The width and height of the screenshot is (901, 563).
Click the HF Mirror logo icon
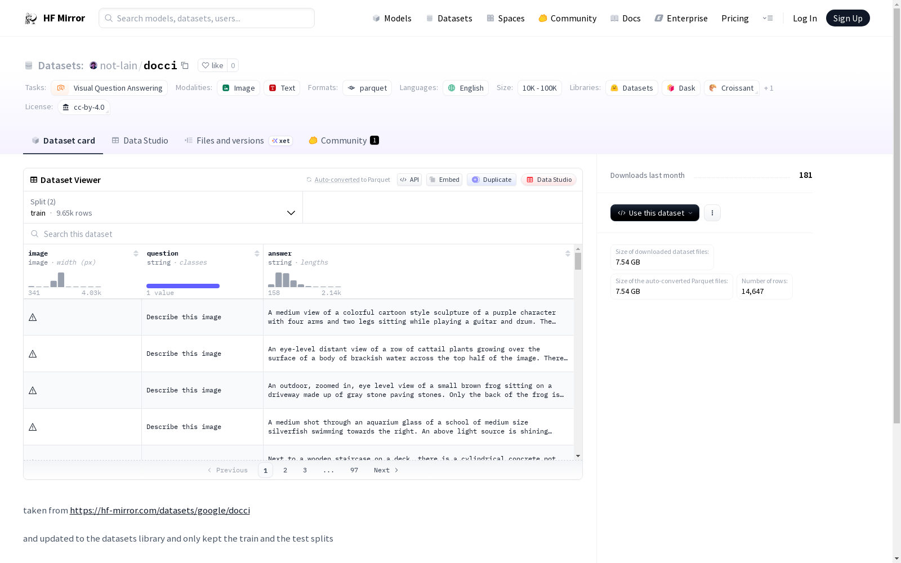[30, 19]
